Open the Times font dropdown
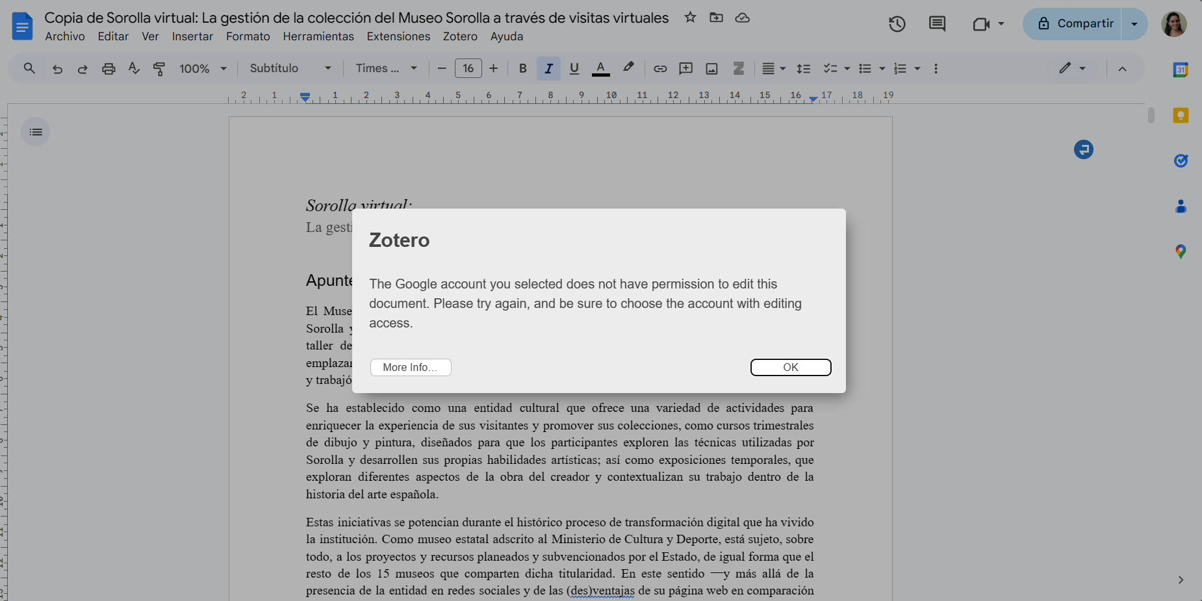Viewport: 1202px width, 601px height. 386,68
